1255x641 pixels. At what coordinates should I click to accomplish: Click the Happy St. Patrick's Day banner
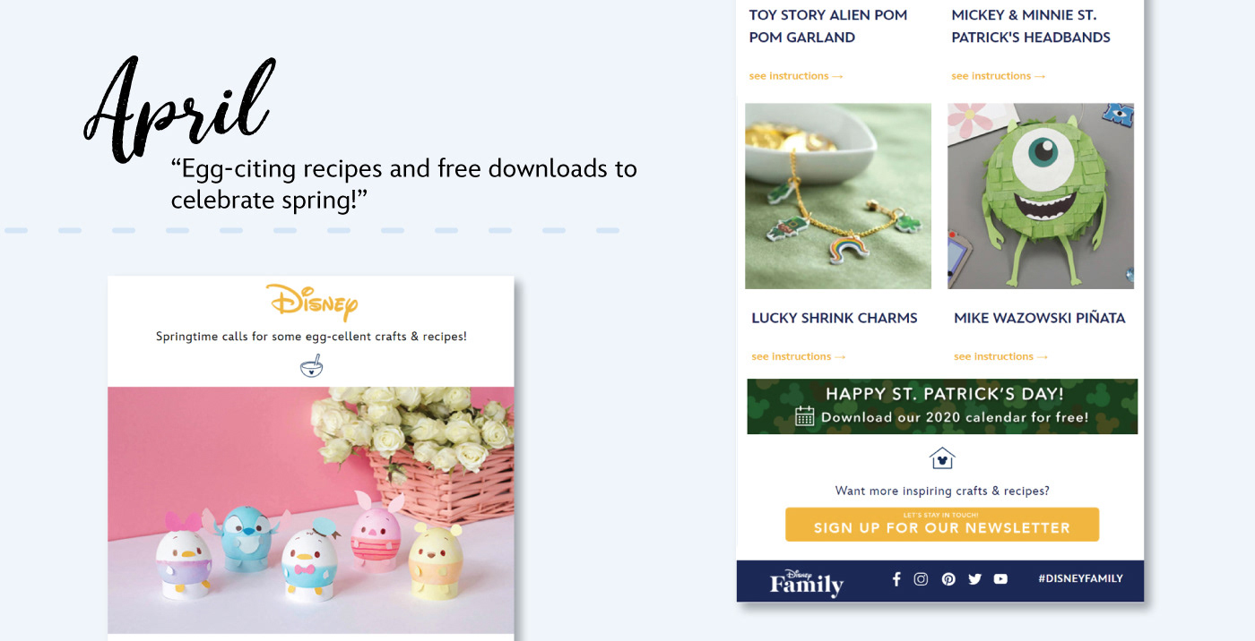pos(942,406)
